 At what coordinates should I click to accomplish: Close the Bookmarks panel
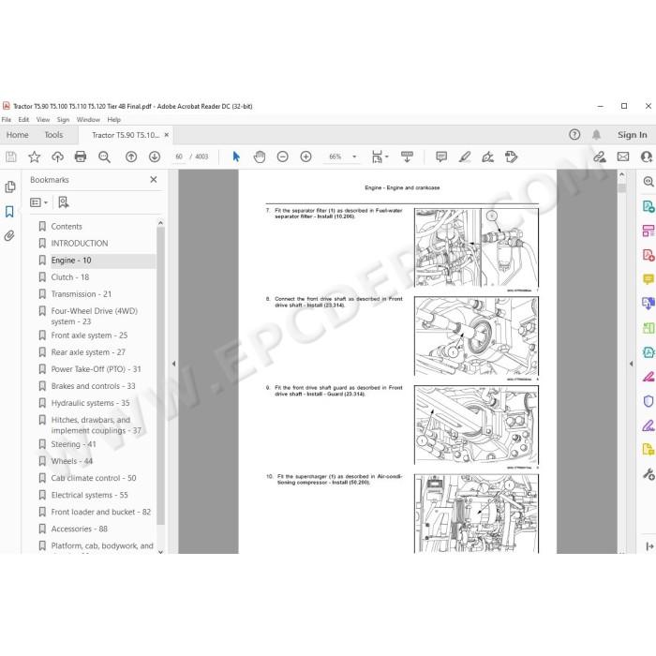(x=154, y=180)
